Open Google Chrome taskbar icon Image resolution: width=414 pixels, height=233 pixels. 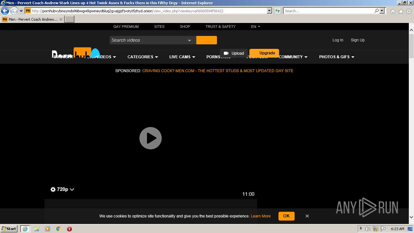59,229
